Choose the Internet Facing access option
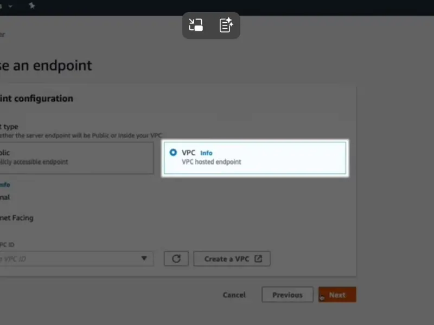 click(x=16, y=218)
